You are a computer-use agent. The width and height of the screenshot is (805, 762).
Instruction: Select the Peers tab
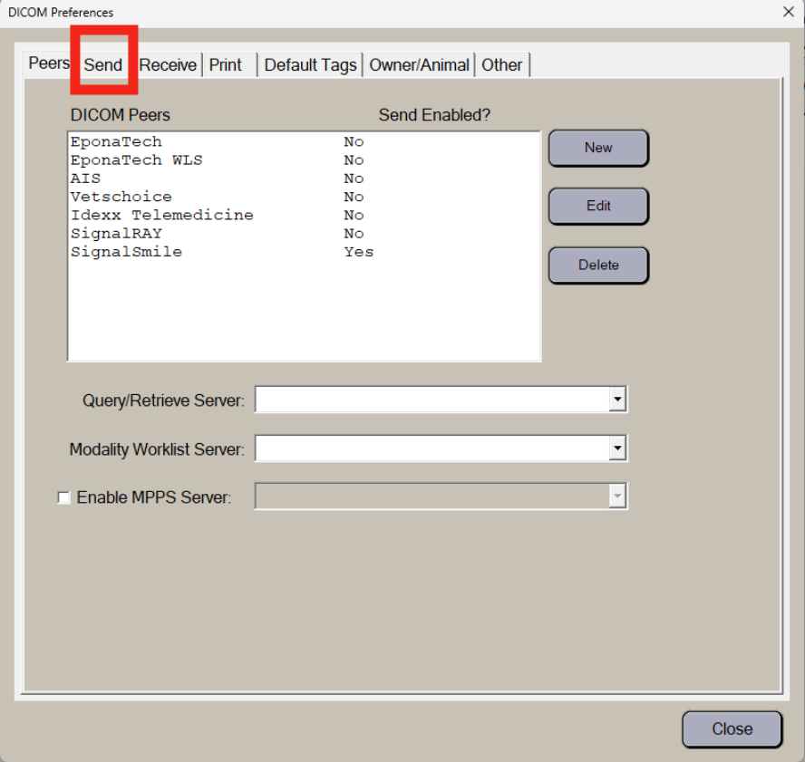tap(49, 63)
